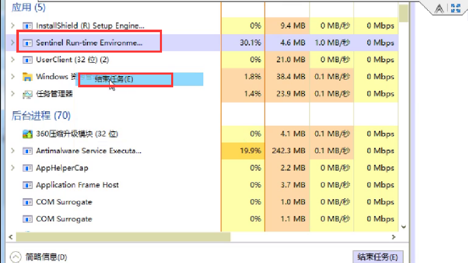Click the UserClient (32 位) app icon
468x263 pixels.
pos(28,60)
